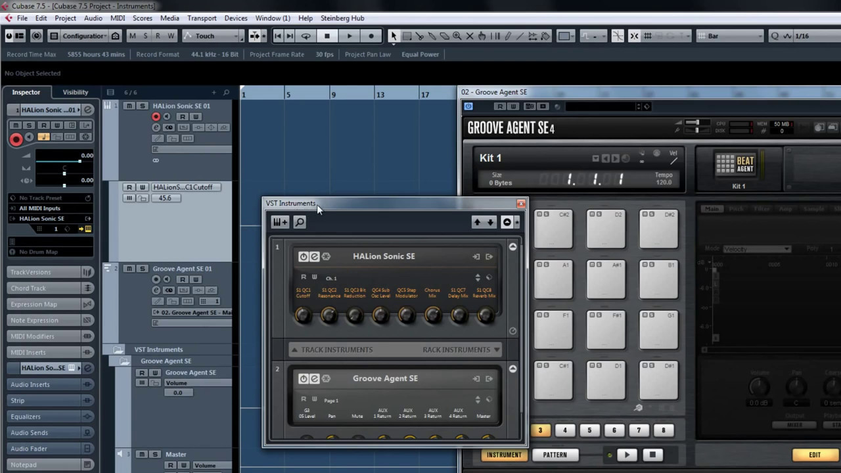841x473 pixels.
Task: Click the magnifier Find Instruments icon
Action: (300, 222)
